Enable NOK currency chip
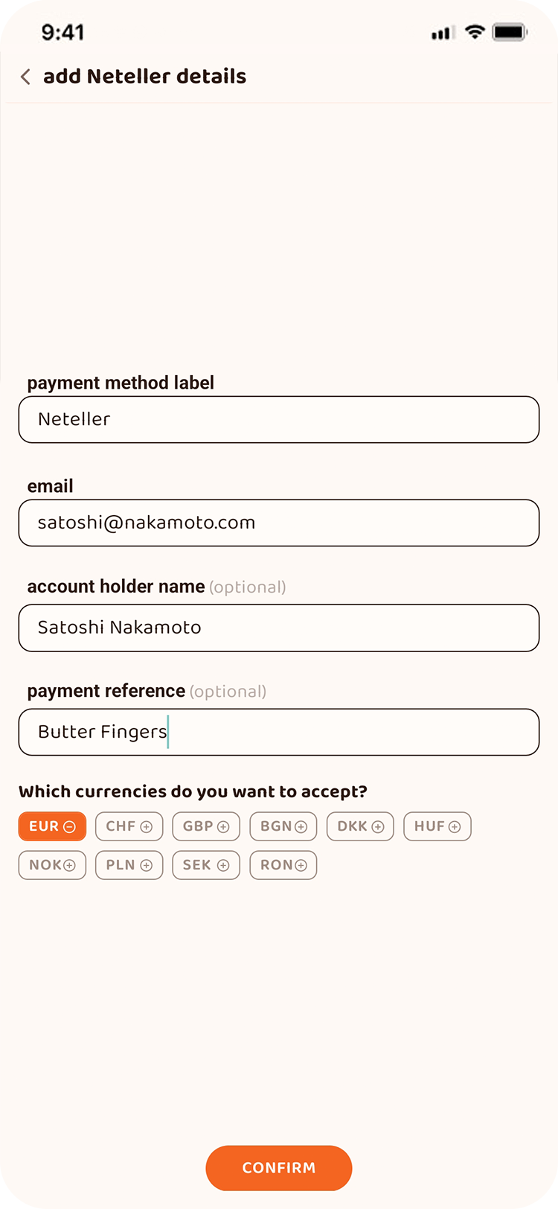The height and width of the screenshot is (1209, 558). pos(52,865)
